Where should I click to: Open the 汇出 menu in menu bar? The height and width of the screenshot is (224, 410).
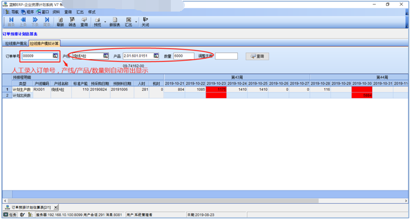click(80, 12)
